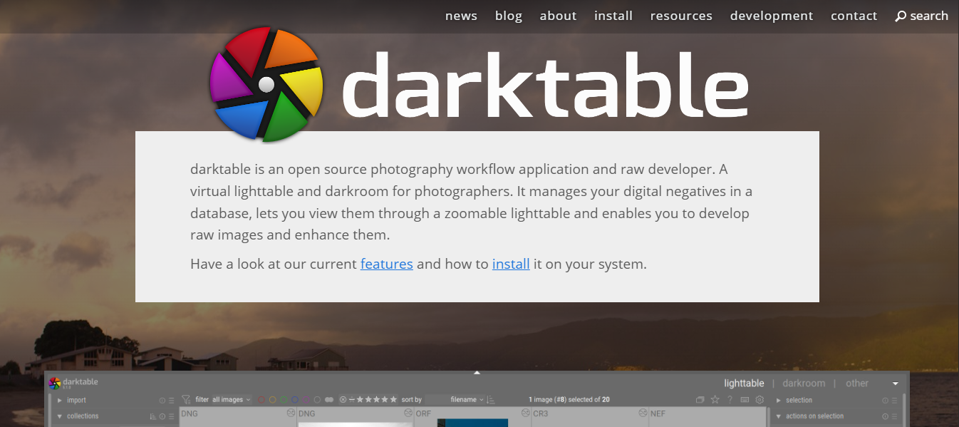This screenshot has height=427, width=959.
Task: Select the ORF thumbnail cell
Action: tap(472, 417)
